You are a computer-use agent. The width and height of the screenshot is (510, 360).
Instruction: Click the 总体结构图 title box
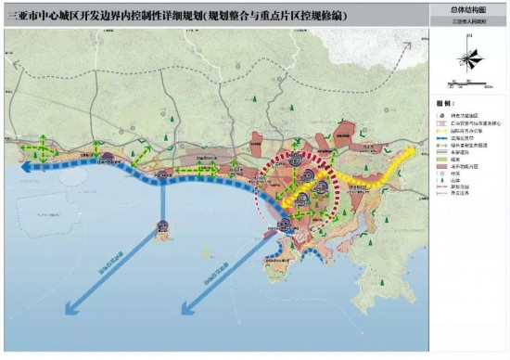tap(468, 10)
